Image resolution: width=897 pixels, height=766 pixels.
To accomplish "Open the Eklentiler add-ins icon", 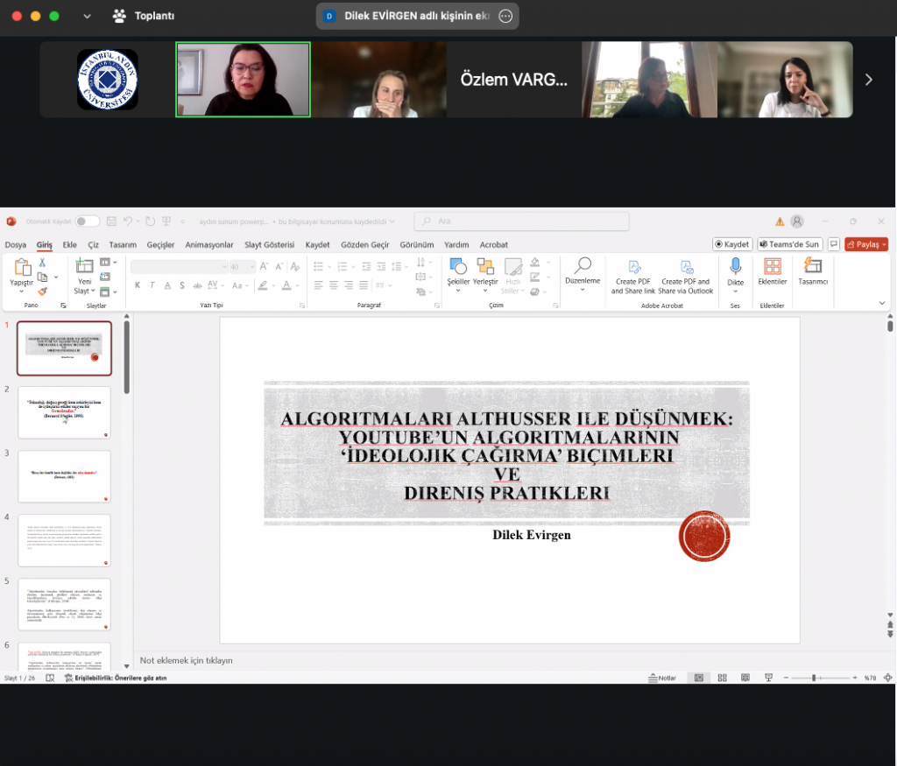I will click(773, 268).
